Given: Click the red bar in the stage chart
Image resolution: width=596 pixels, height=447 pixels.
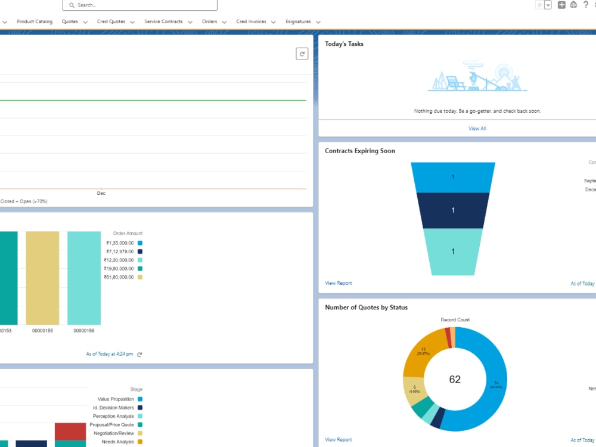Looking at the screenshot, I should pos(70,432).
